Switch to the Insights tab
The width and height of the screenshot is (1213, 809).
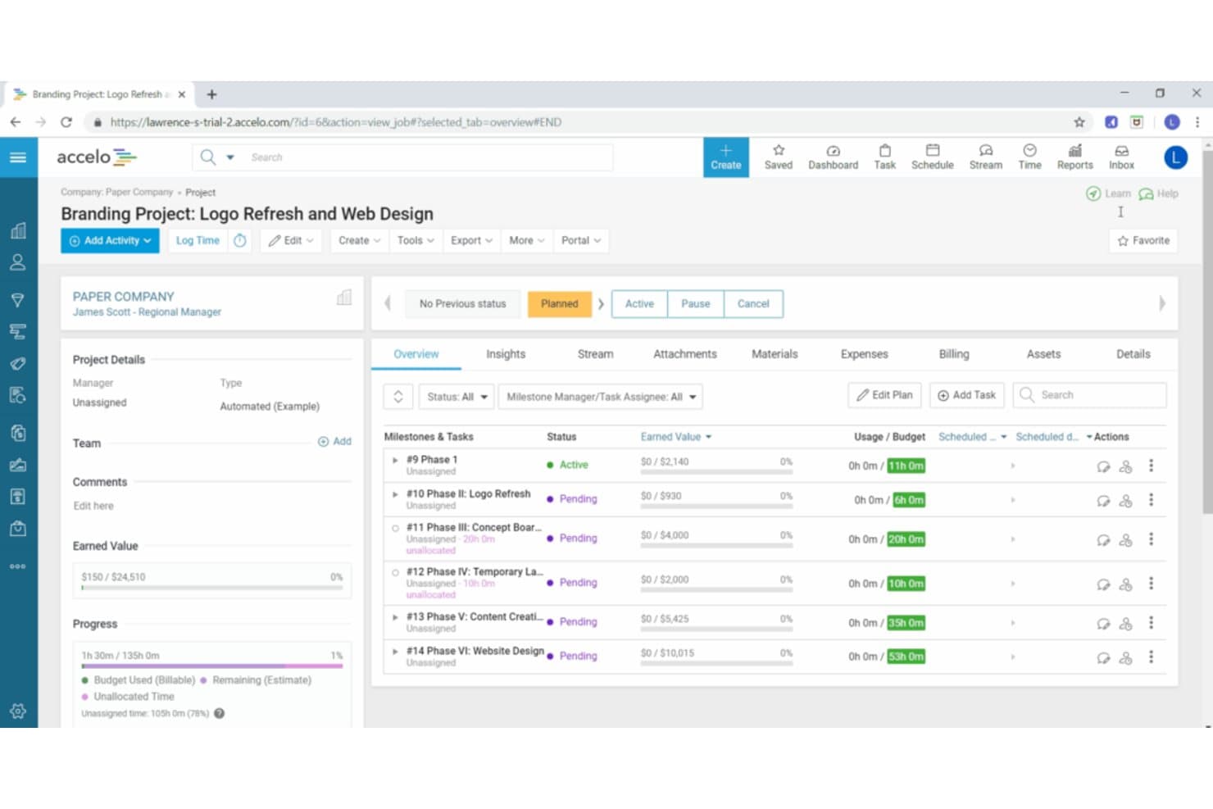(505, 354)
